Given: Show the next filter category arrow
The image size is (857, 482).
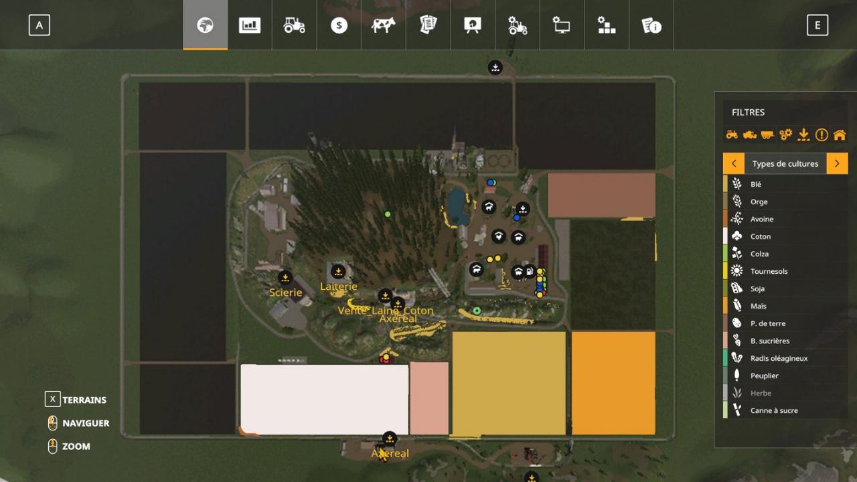Looking at the screenshot, I should click(x=837, y=163).
